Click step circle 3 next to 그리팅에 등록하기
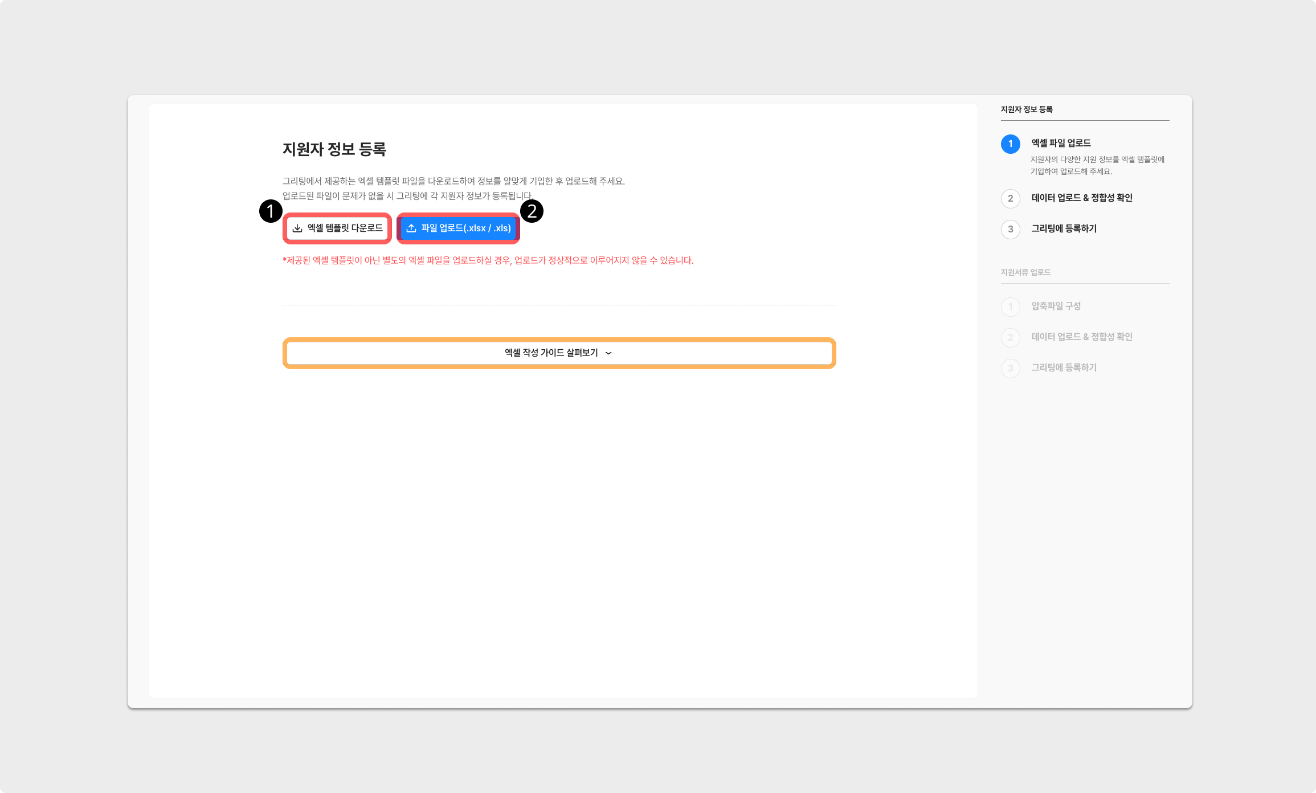 coord(1010,229)
